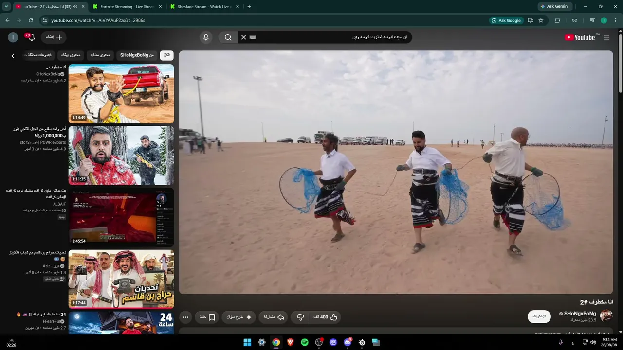Open the SHoNgxBoNg channel name link

(580, 314)
